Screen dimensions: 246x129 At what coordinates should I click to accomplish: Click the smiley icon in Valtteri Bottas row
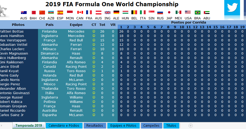[94, 31]
